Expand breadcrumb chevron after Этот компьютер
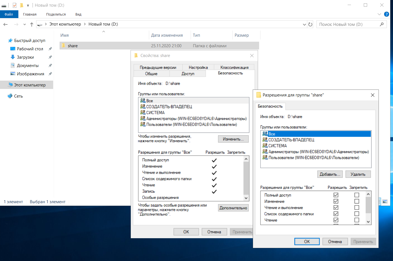Viewport: 393px width, 261px height. click(x=85, y=24)
